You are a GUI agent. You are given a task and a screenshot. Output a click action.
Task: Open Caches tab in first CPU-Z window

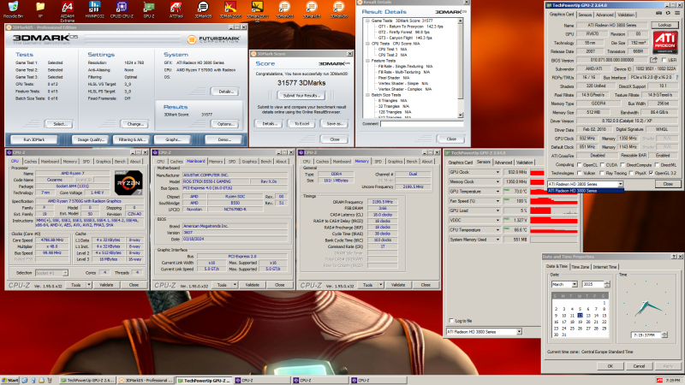coord(31,162)
